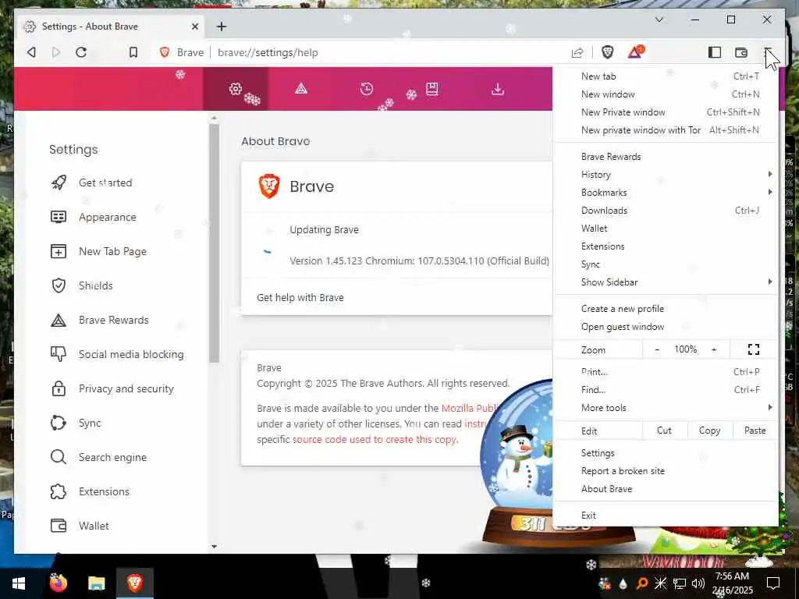Open History clock icon in pink header

click(x=367, y=89)
